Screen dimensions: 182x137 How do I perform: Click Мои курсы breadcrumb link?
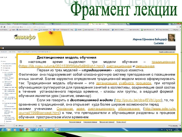12,52
